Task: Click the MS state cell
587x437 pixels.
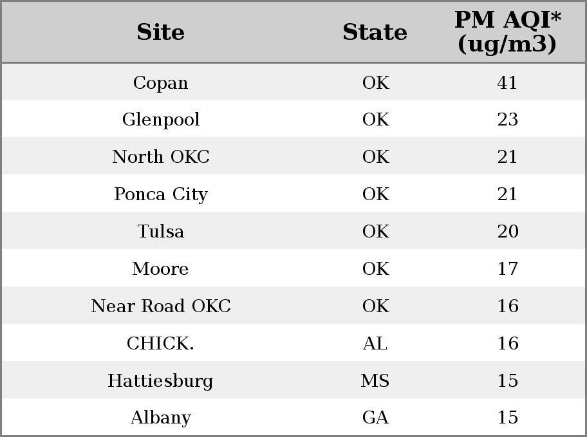Action: (x=375, y=381)
